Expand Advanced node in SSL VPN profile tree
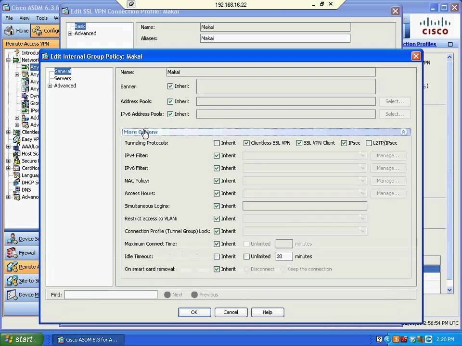 coord(70,34)
